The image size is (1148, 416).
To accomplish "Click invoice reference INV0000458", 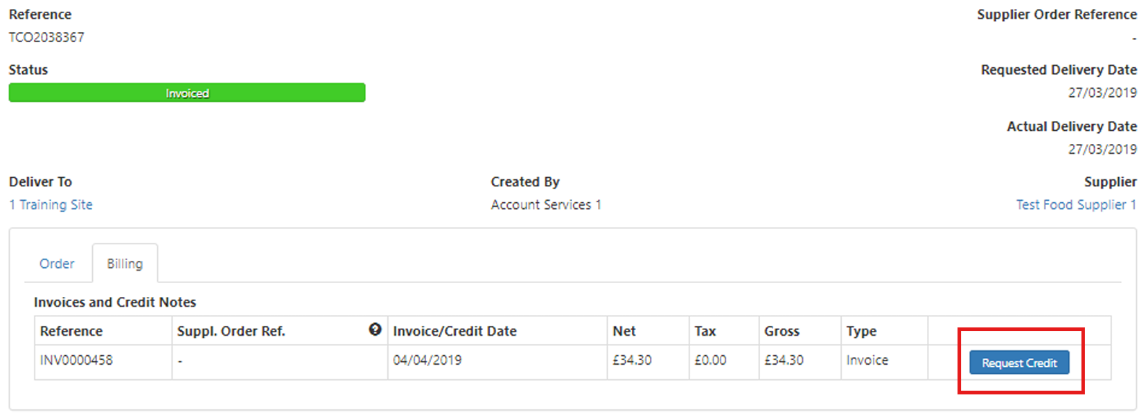I will (x=76, y=360).
